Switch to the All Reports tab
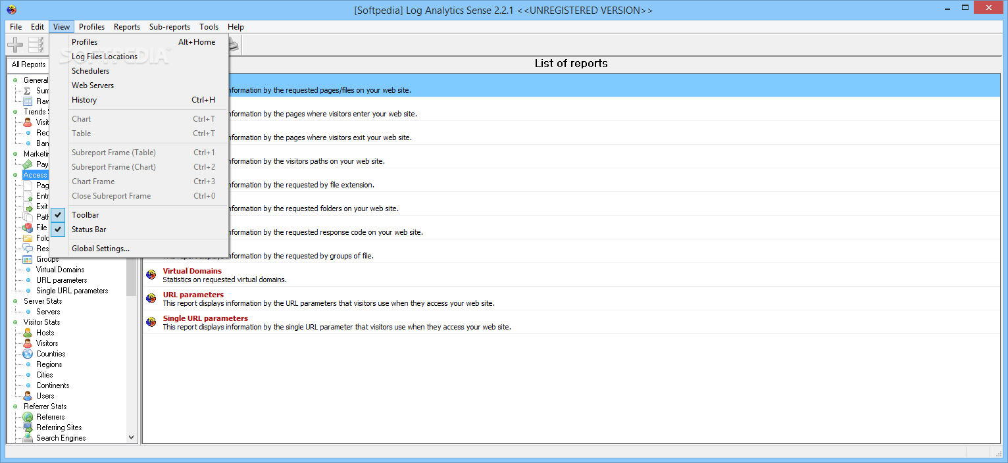The width and height of the screenshot is (1008, 463). [x=29, y=64]
